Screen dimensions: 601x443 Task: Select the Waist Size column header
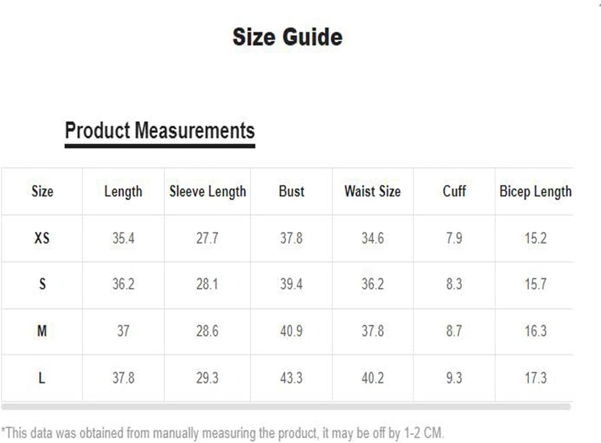(373, 191)
